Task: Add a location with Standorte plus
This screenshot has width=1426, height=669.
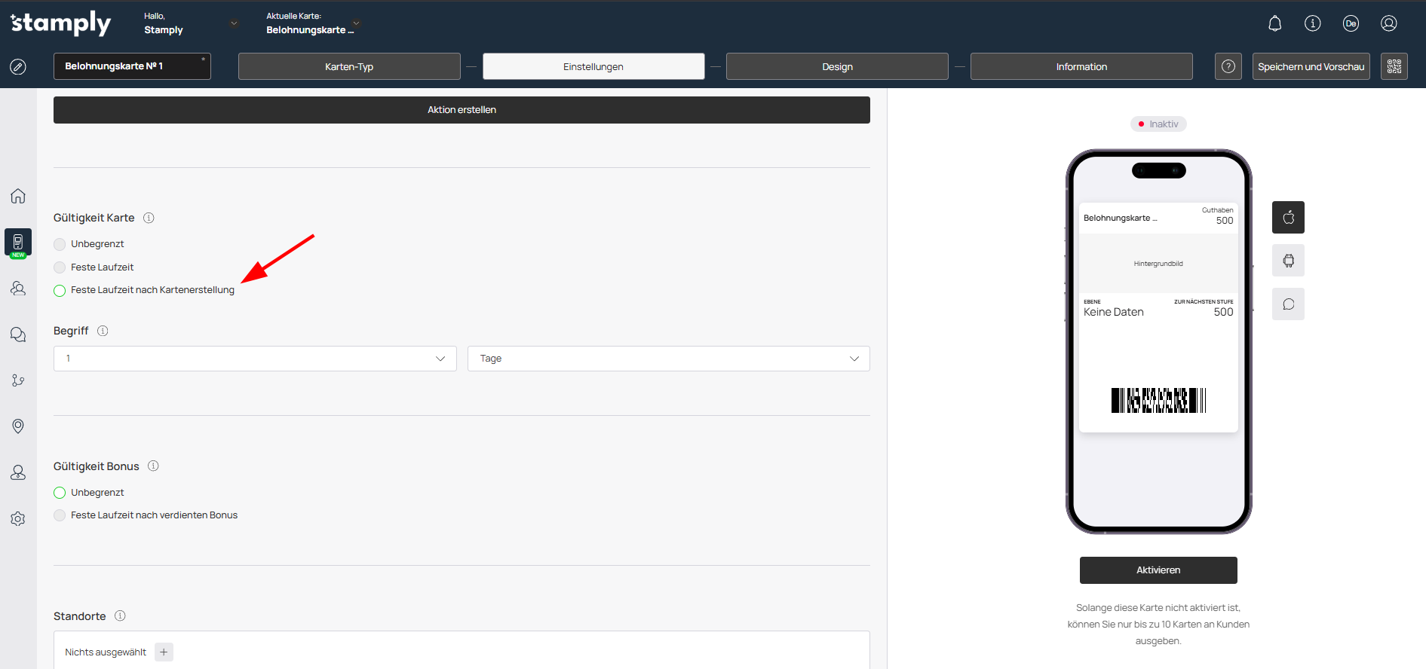Action: 164,652
